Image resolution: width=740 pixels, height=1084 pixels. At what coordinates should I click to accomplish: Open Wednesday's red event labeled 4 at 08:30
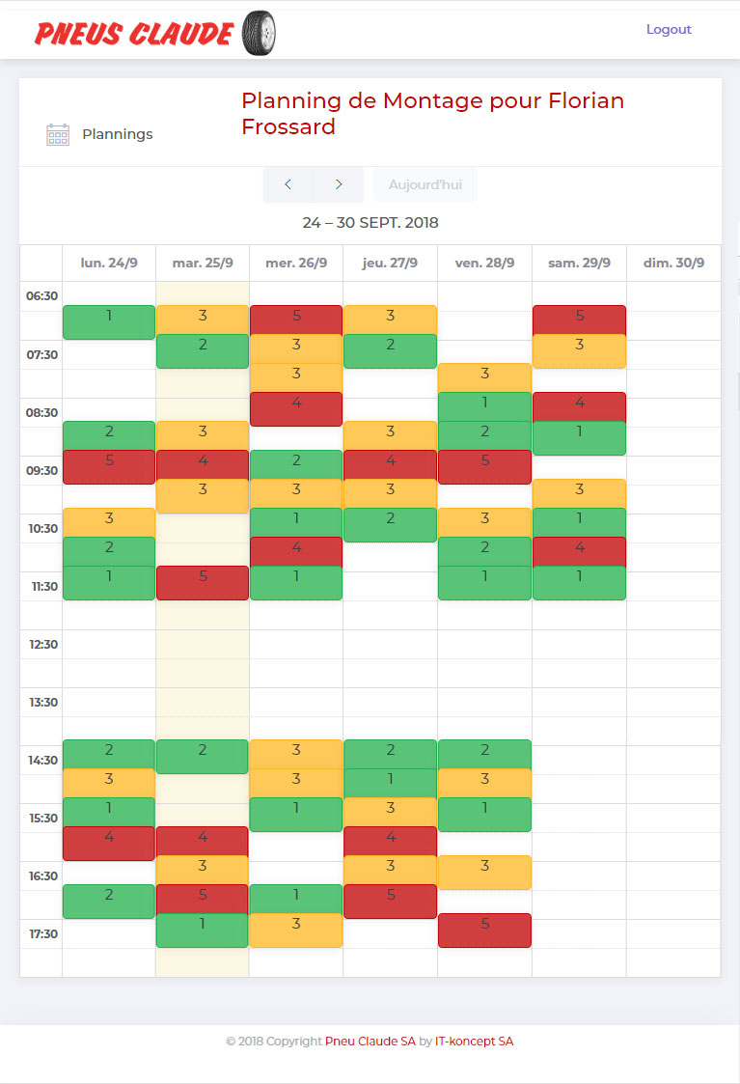click(x=296, y=409)
